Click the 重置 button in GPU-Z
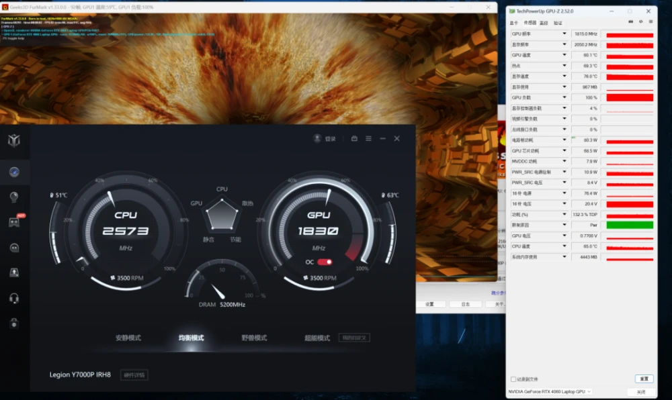 tap(644, 379)
